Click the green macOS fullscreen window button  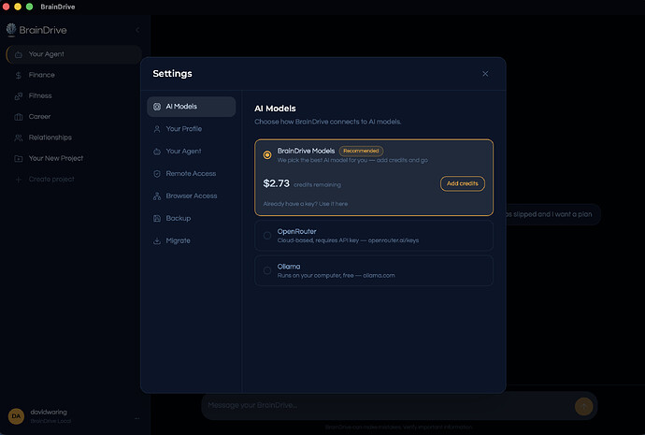coord(30,7)
